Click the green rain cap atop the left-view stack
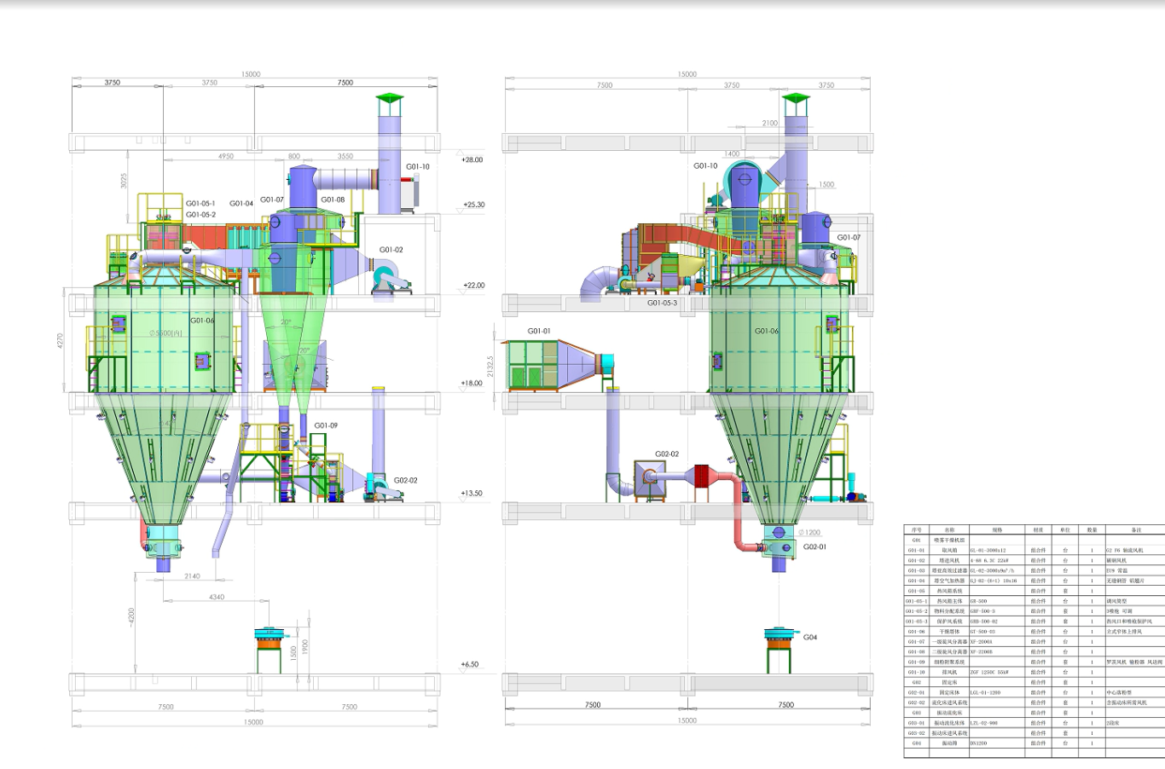This screenshot has width=1165, height=769. 389,100
